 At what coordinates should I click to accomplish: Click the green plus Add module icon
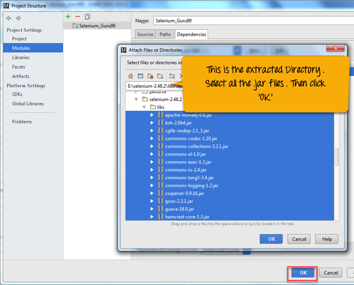click(68, 17)
